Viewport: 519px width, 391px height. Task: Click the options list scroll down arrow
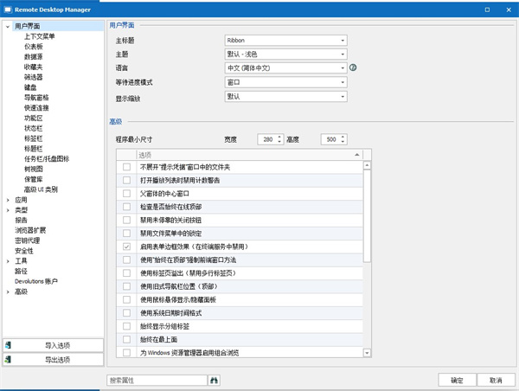367,353
